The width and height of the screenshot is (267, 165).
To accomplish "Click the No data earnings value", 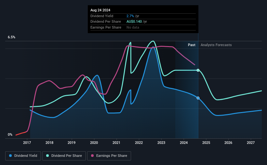I will 133,27.
